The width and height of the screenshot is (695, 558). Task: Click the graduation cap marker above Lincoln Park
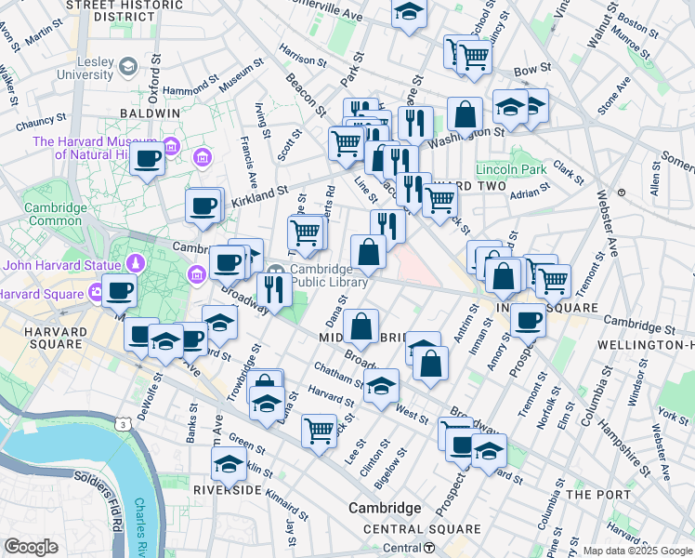510,111
